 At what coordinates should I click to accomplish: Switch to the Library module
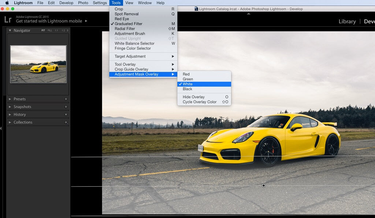click(347, 21)
